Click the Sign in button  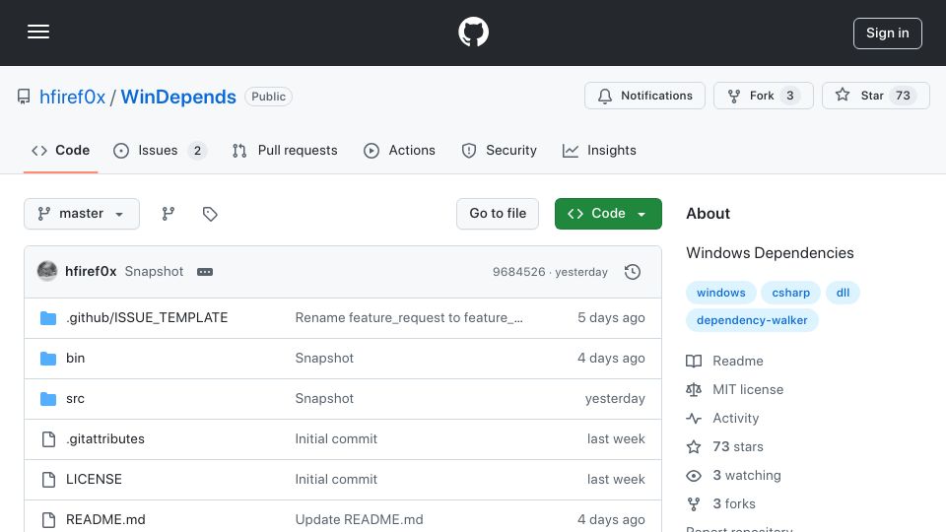point(888,33)
